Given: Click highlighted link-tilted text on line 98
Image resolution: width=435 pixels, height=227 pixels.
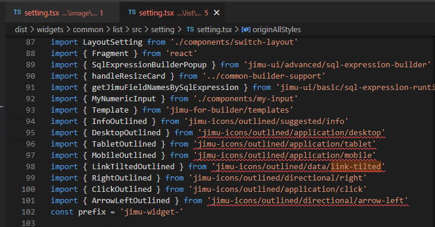Looking at the screenshot, I should tap(356, 166).
